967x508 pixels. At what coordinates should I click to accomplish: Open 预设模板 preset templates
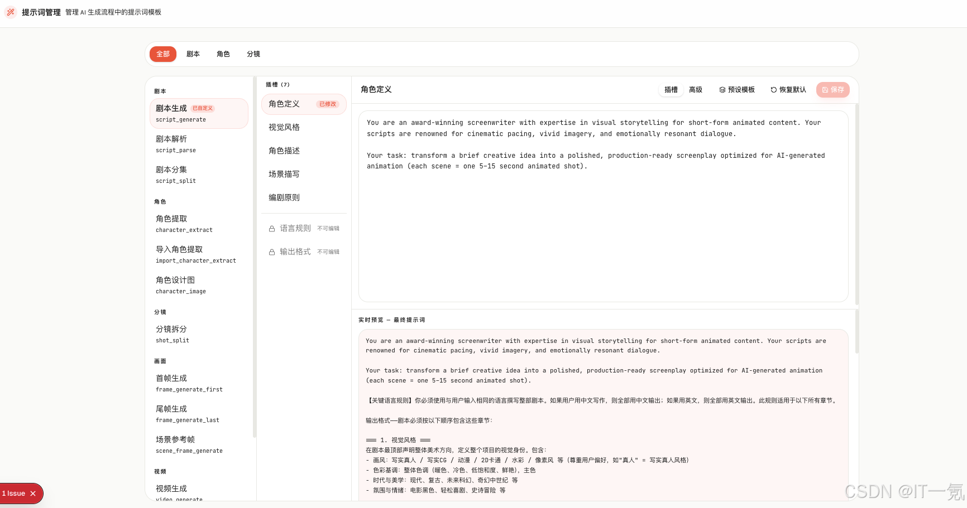click(x=737, y=90)
